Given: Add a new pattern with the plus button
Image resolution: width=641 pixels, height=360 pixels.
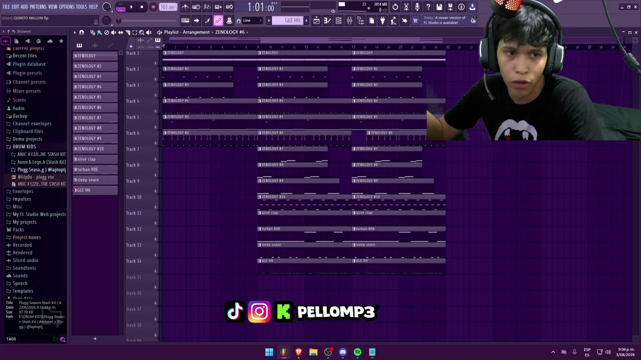Looking at the screenshot, I should tap(95, 339).
